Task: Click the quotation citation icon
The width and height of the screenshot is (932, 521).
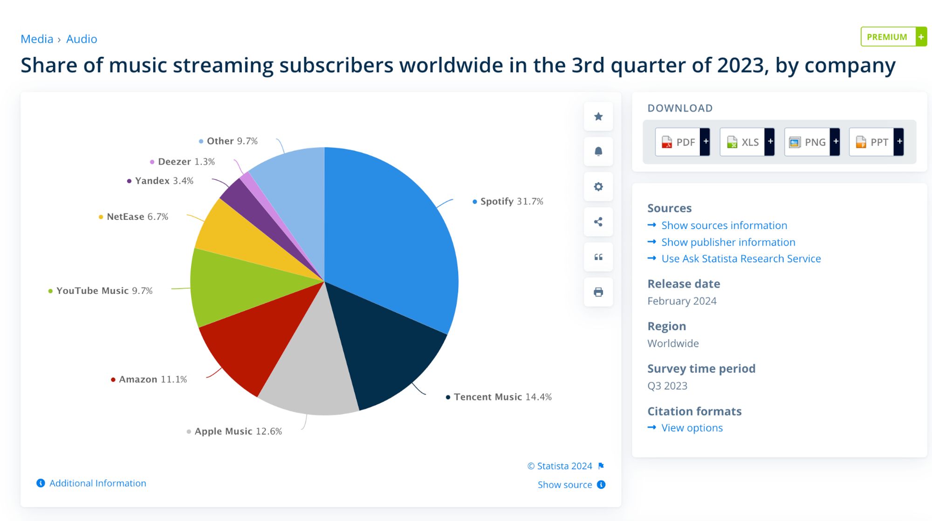Action: [598, 257]
